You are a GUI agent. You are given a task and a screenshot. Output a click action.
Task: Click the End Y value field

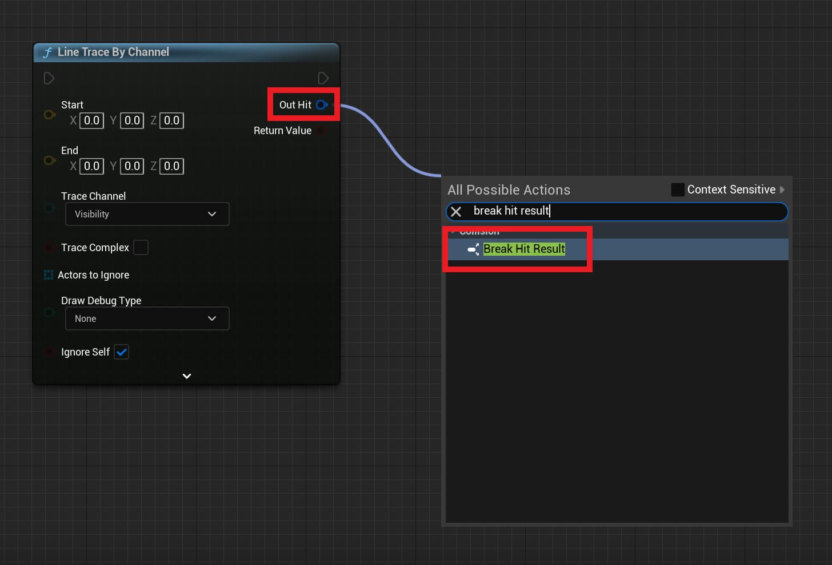[x=132, y=166]
